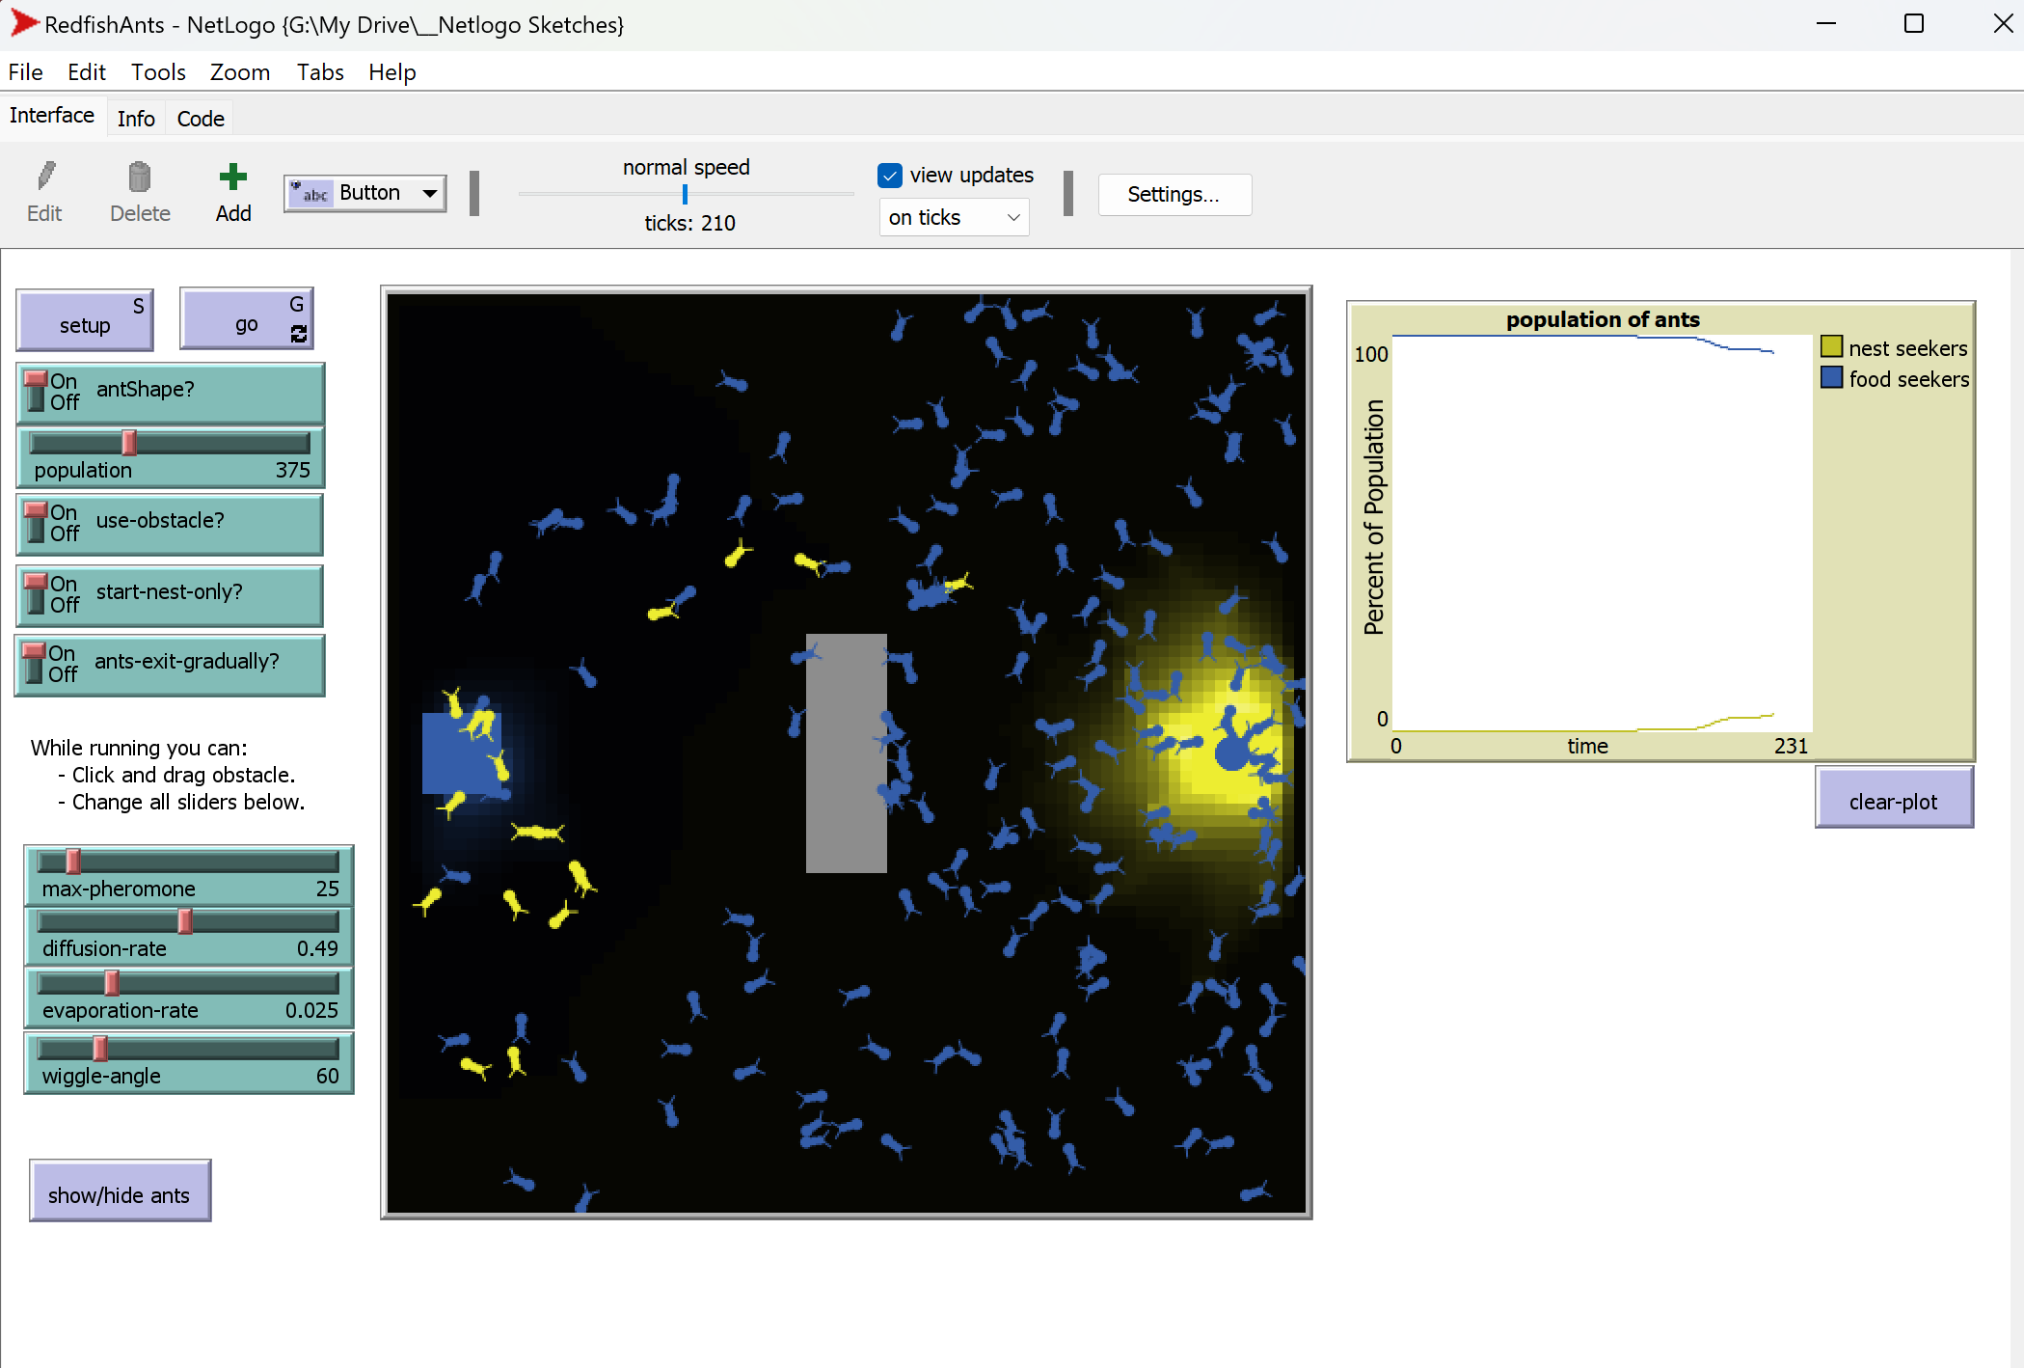
Task: Click the Delete trash can icon
Action: coord(140,177)
